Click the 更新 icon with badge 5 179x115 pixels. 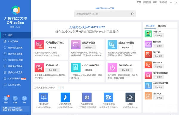[6, 98]
